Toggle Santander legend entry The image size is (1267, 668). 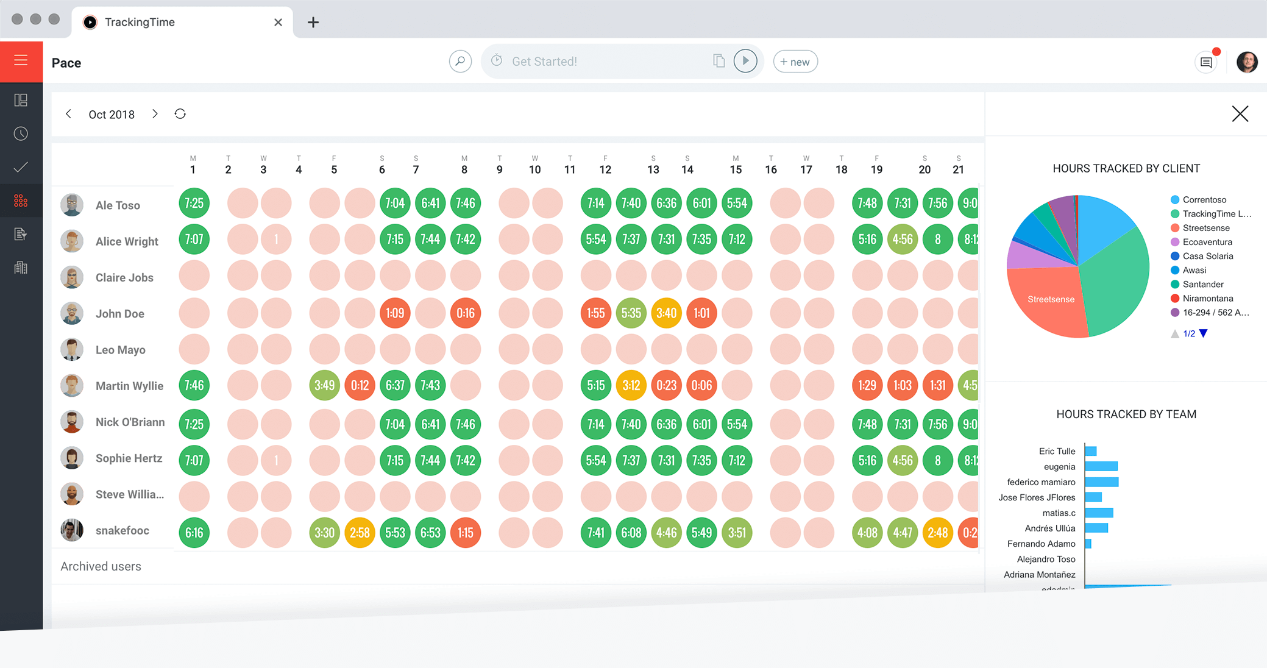pyautogui.click(x=1198, y=284)
